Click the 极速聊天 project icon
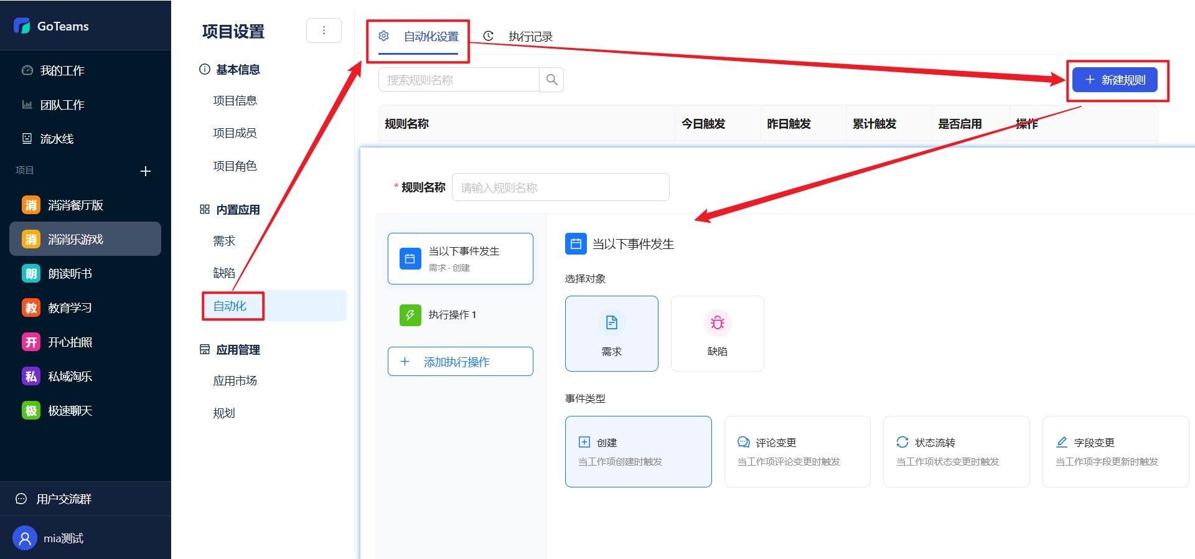 pos(31,410)
